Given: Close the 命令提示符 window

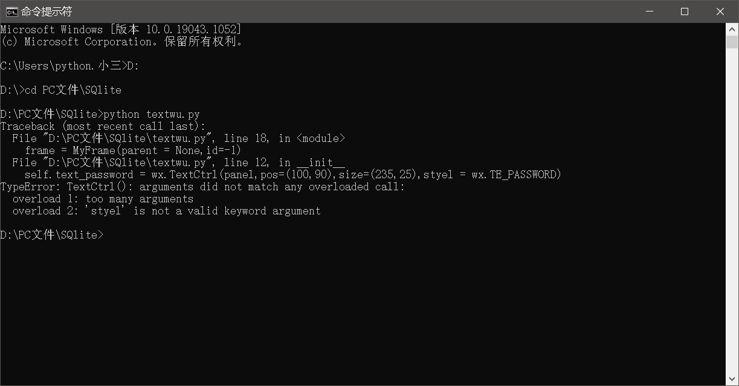Looking at the screenshot, I should click(720, 11).
